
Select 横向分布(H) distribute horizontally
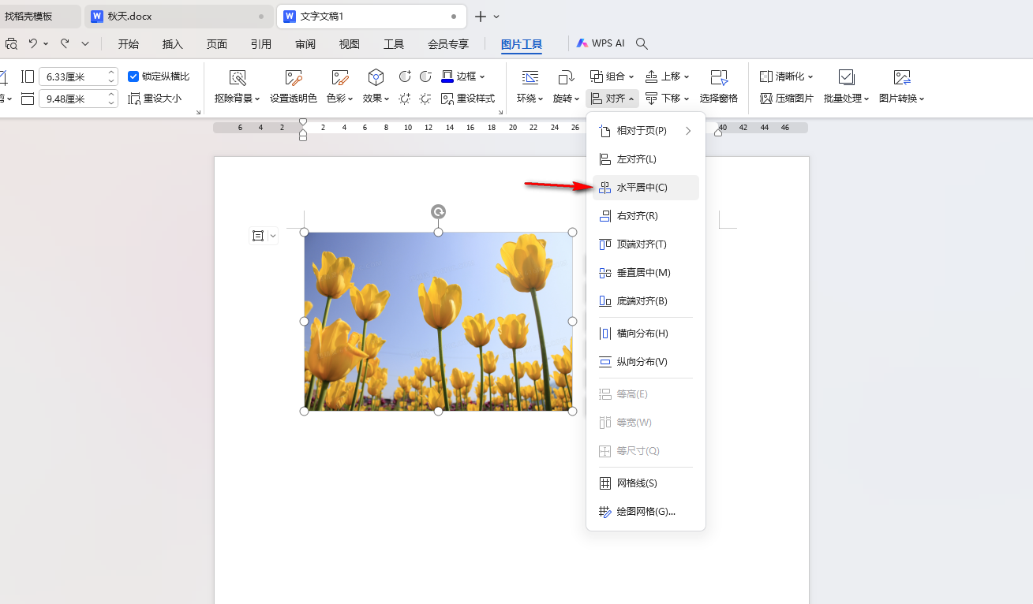pos(646,334)
